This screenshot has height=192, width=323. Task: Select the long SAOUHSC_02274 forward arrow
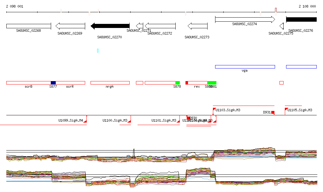[245, 19]
